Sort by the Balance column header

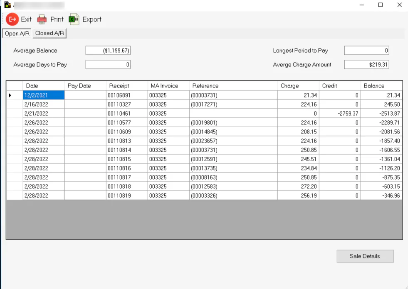point(381,85)
